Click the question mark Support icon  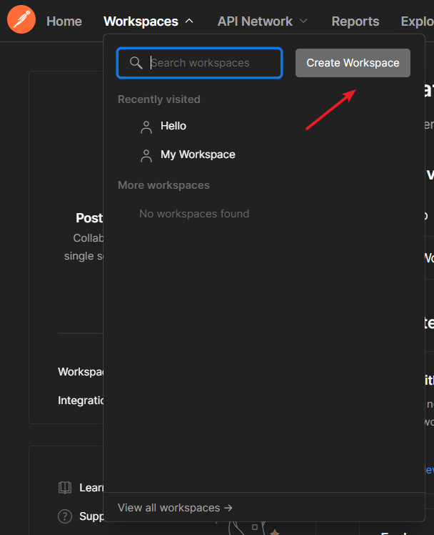click(x=65, y=516)
